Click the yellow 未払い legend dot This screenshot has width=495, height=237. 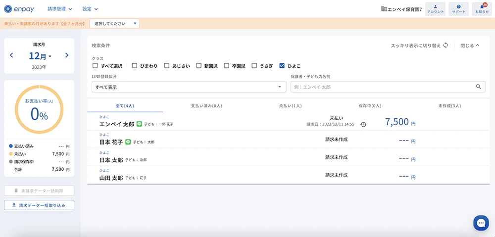pos(11,154)
